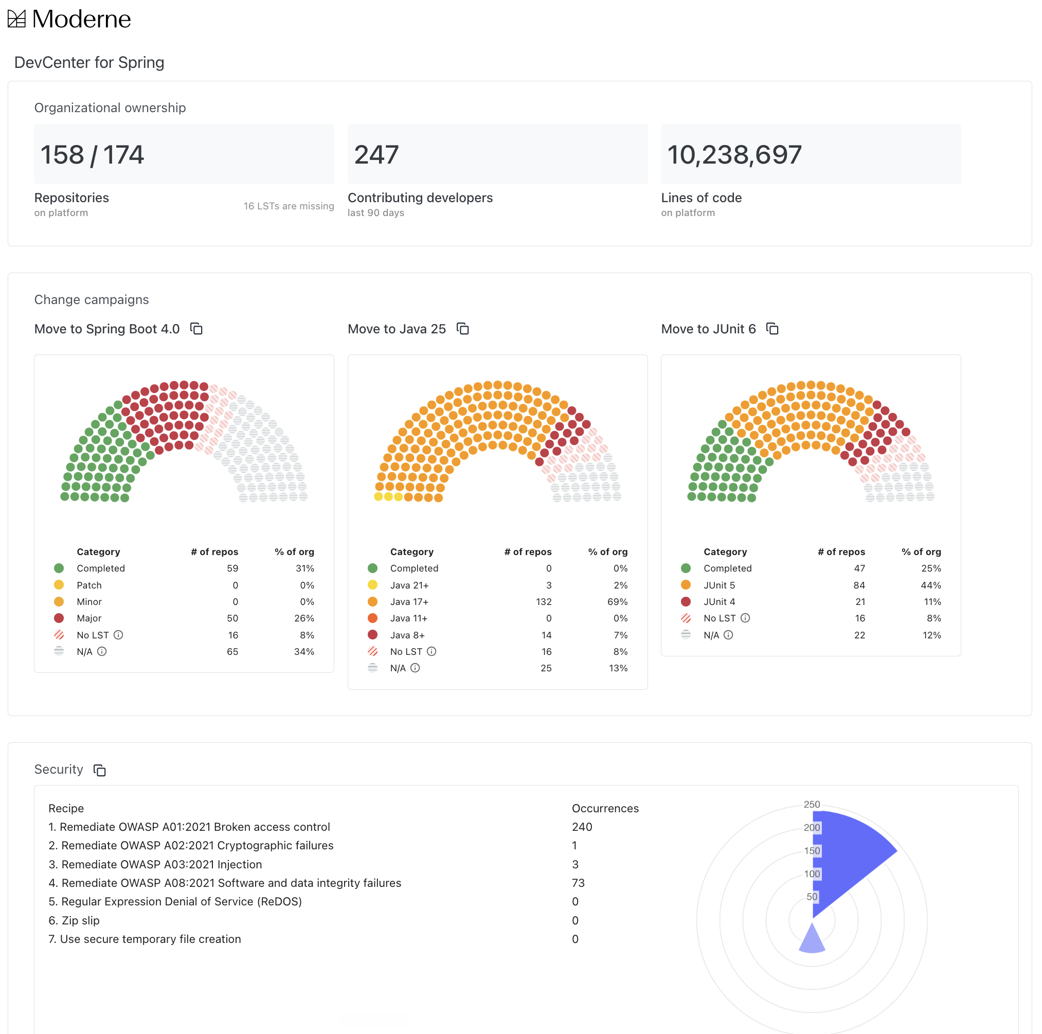The height and width of the screenshot is (1034, 1042).
Task: Click the Security section title
Action: click(x=59, y=769)
